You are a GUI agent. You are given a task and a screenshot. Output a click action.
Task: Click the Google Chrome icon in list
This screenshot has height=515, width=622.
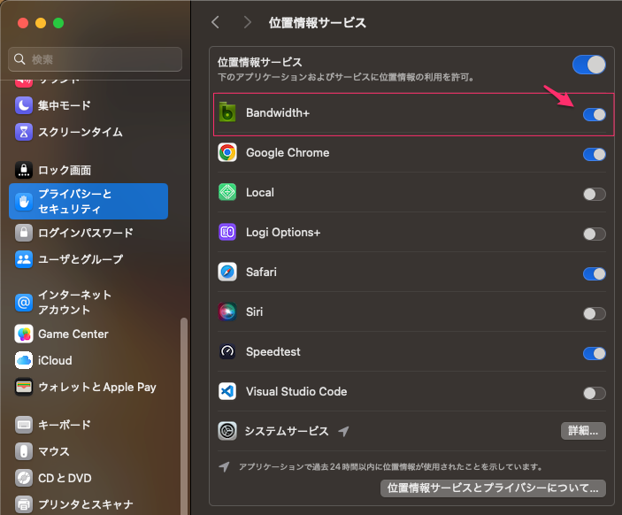[x=227, y=153]
